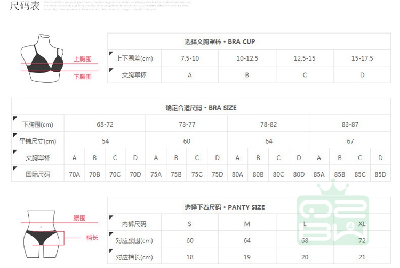Click the red 档长 label

92,237
